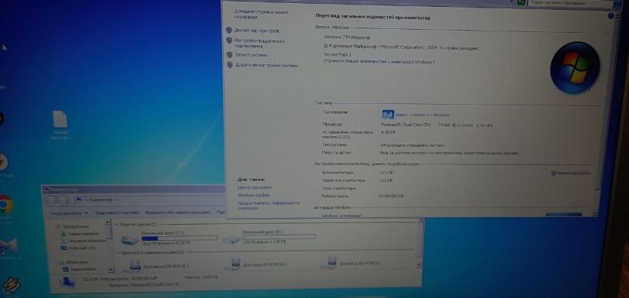Open the Performance information and tools link
This screenshot has height=298, width=629.
(x=268, y=206)
